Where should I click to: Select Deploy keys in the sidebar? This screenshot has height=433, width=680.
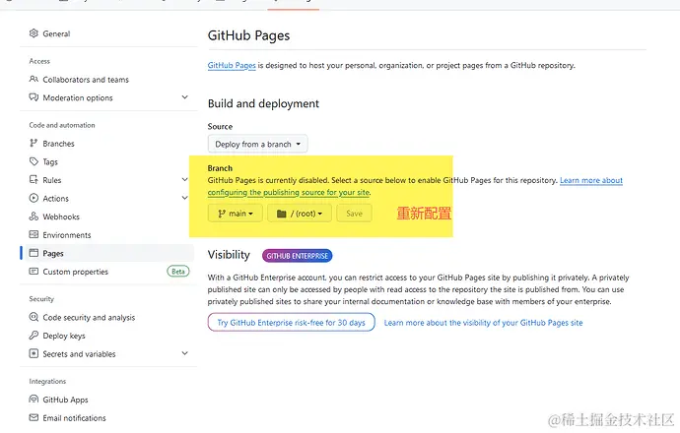pos(64,336)
